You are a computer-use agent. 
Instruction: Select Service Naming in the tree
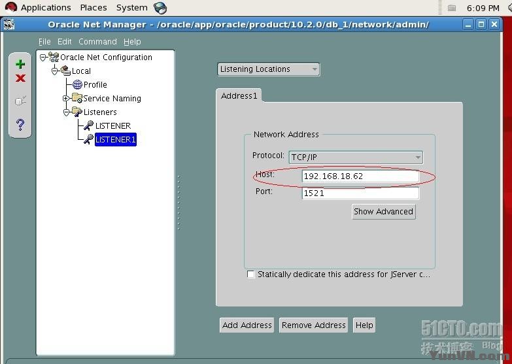(x=112, y=99)
